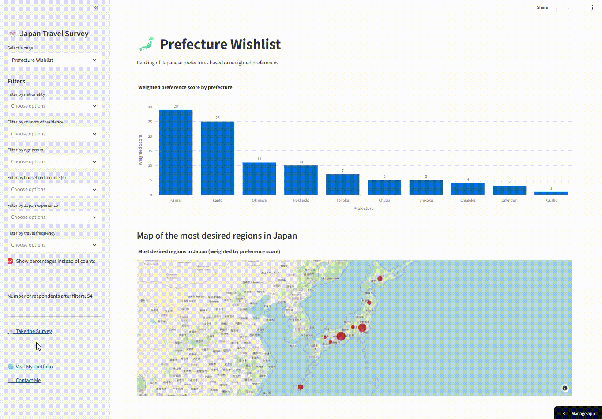Click the clipboard icon beside Take the Survey
This screenshot has width=602, height=419.
coord(11,331)
